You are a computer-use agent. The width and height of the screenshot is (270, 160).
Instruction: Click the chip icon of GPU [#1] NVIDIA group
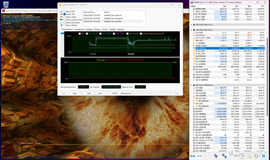point(194,85)
